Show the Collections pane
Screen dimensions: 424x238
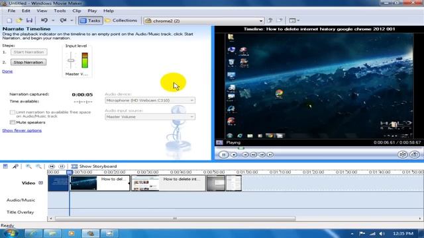click(121, 20)
